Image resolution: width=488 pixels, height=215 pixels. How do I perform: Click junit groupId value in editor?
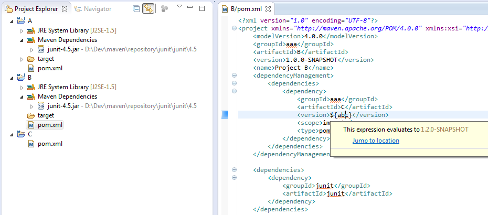325,186
